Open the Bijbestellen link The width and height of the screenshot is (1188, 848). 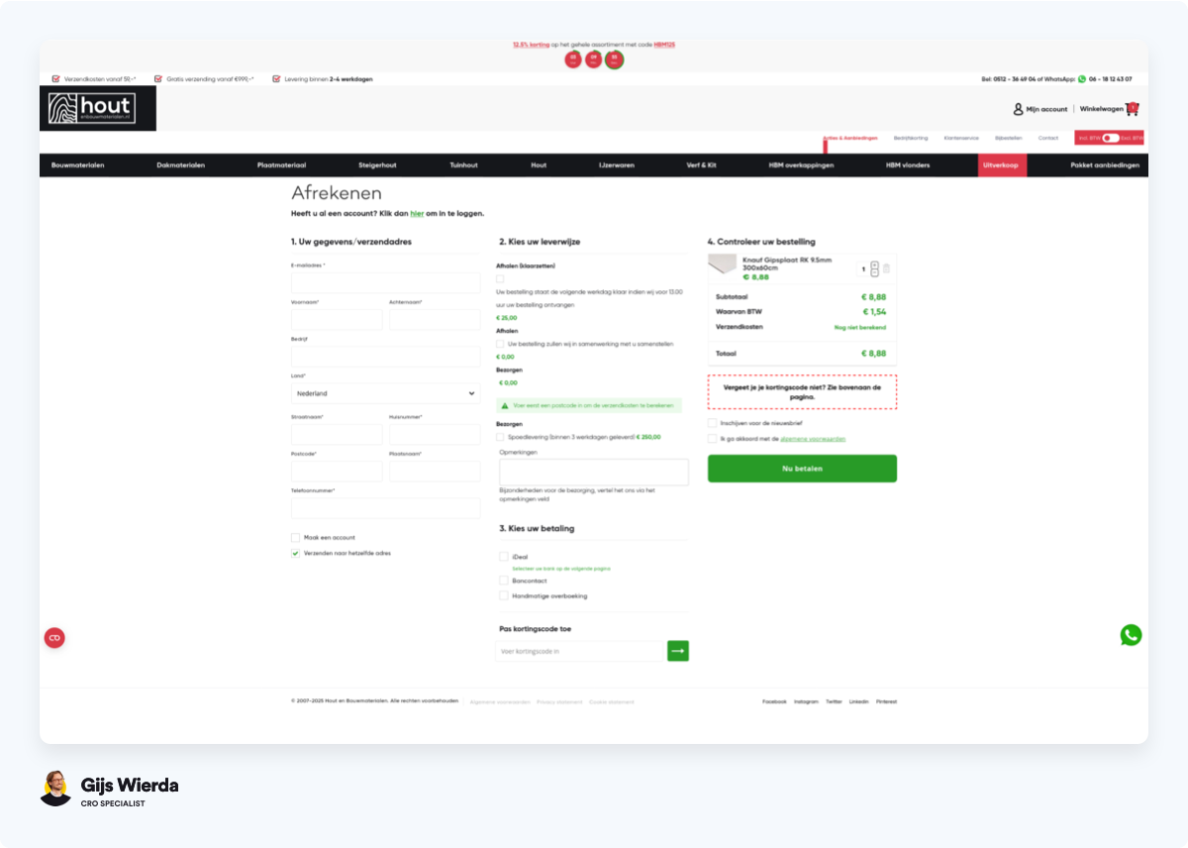[x=1008, y=138]
